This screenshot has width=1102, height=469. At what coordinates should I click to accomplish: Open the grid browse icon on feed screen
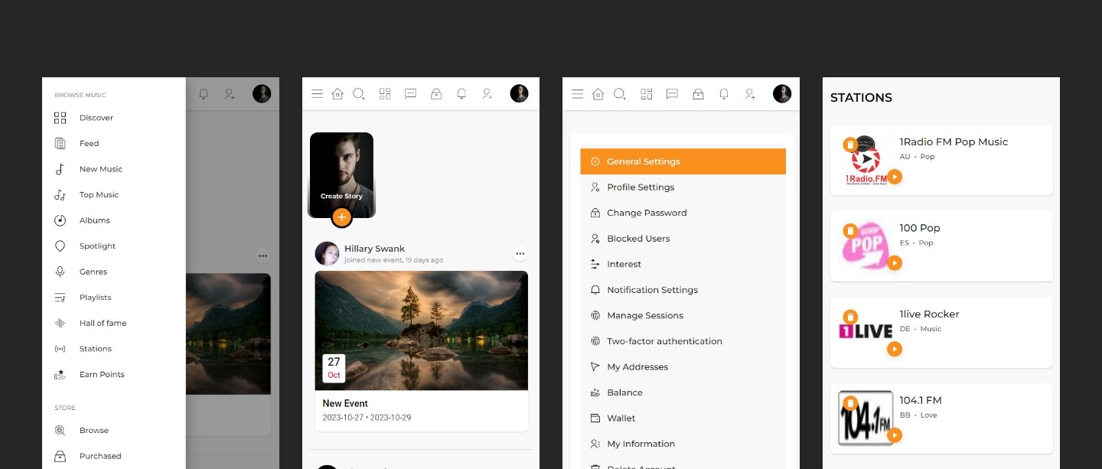[x=385, y=94]
